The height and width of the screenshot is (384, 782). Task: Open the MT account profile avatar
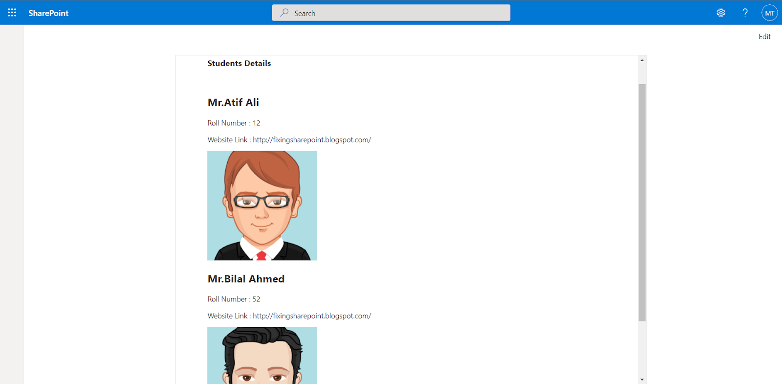tap(769, 13)
